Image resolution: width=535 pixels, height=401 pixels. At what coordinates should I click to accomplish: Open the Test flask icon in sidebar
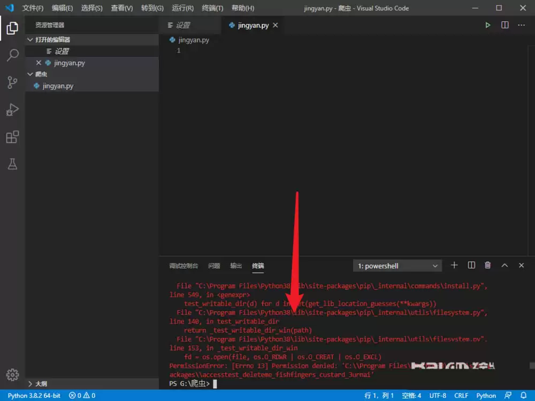click(x=12, y=164)
